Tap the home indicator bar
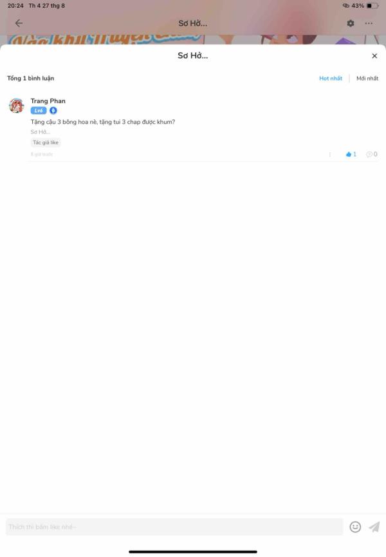Screen dimensions: 386x557 [193, 552]
